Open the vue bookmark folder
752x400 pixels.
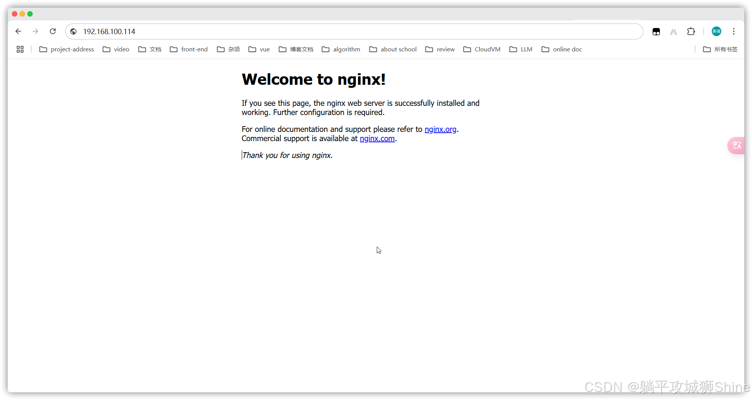pos(259,49)
